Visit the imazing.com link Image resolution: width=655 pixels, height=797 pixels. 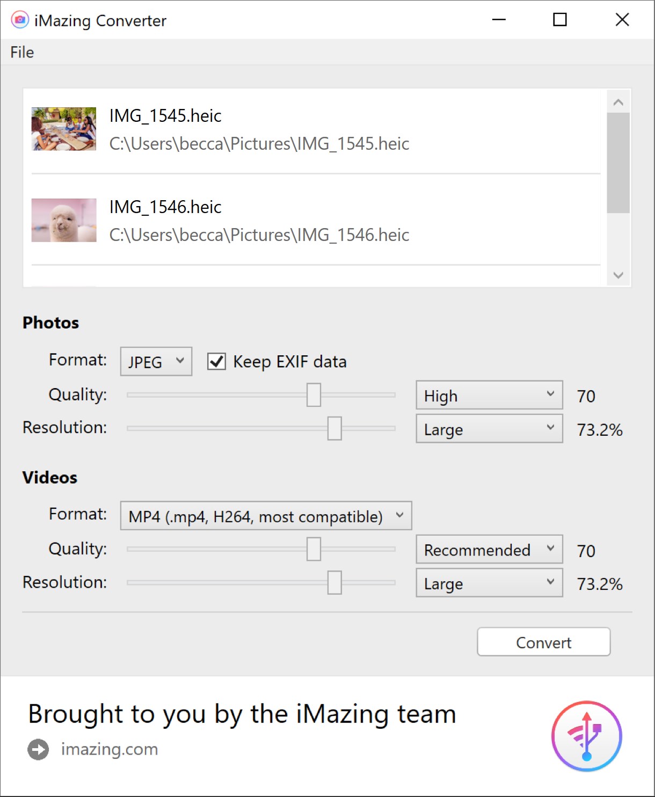tap(108, 749)
